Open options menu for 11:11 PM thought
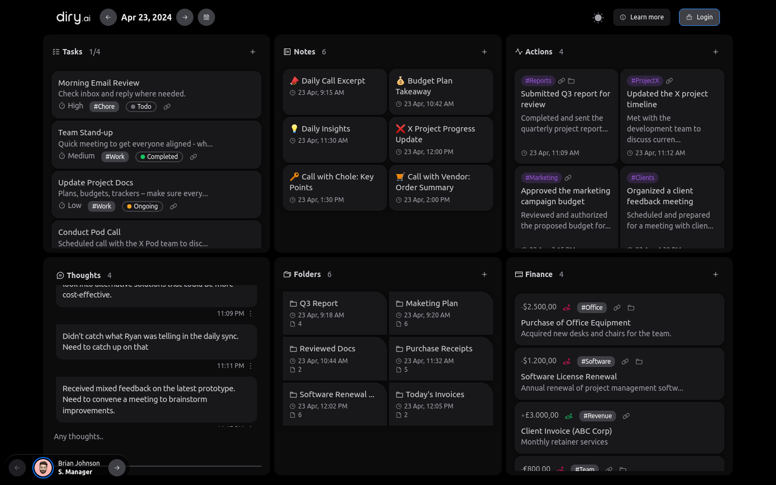The width and height of the screenshot is (776, 485). [251, 366]
